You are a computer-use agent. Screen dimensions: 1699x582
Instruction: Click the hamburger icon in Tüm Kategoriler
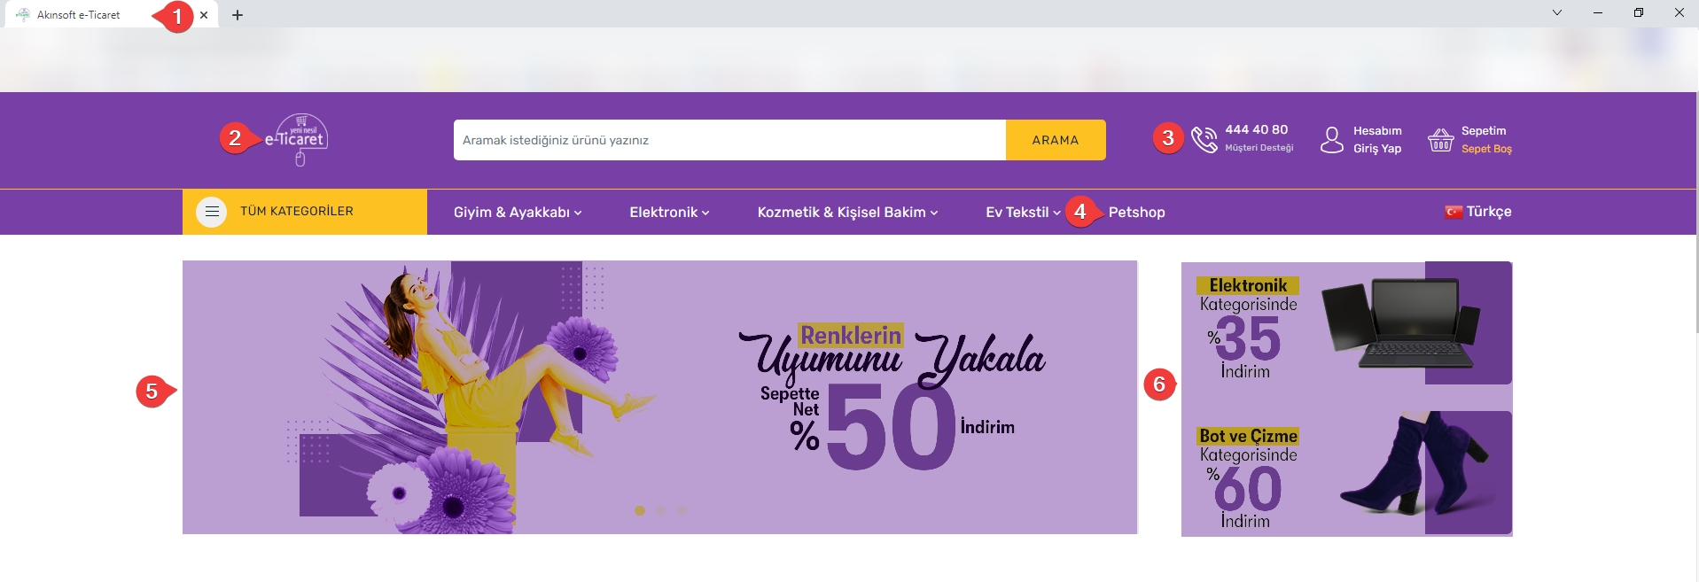coord(211,212)
